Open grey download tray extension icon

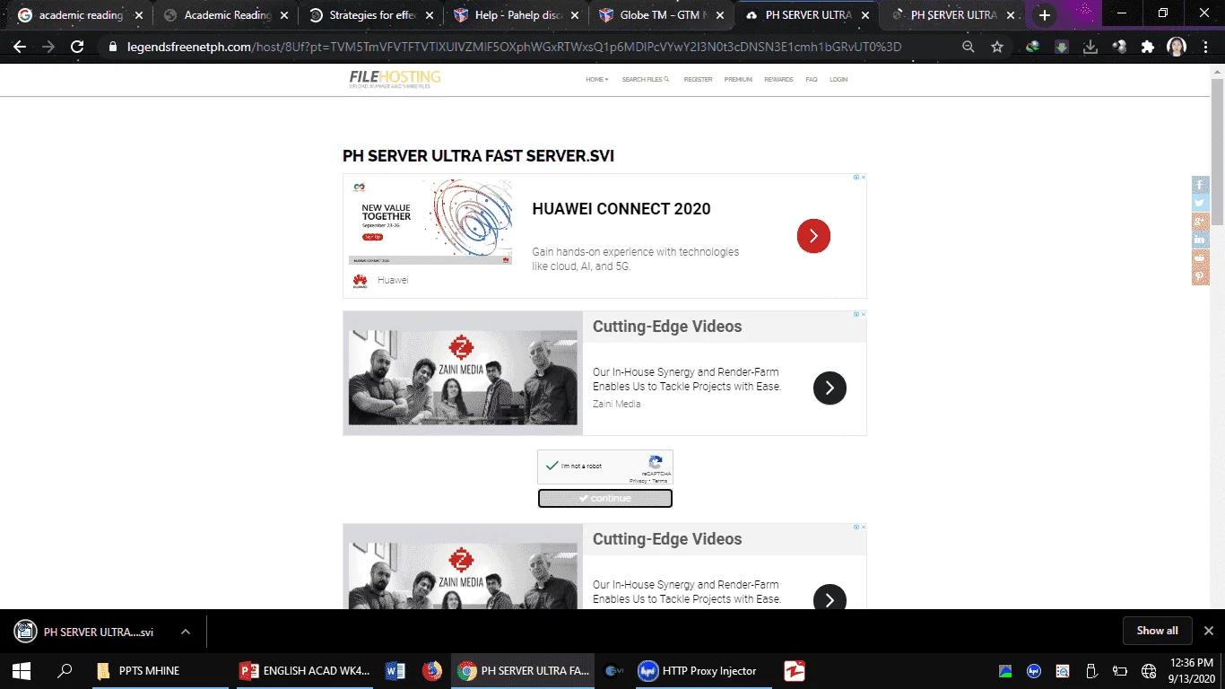1090,47
